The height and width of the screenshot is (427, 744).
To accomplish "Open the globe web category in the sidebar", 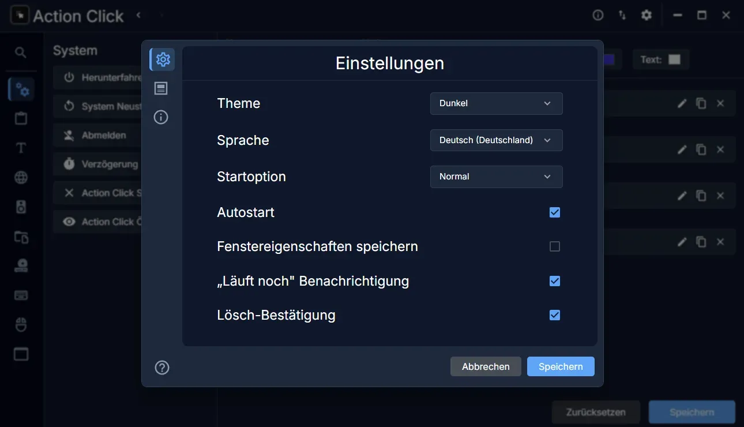I will click(21, 178).
